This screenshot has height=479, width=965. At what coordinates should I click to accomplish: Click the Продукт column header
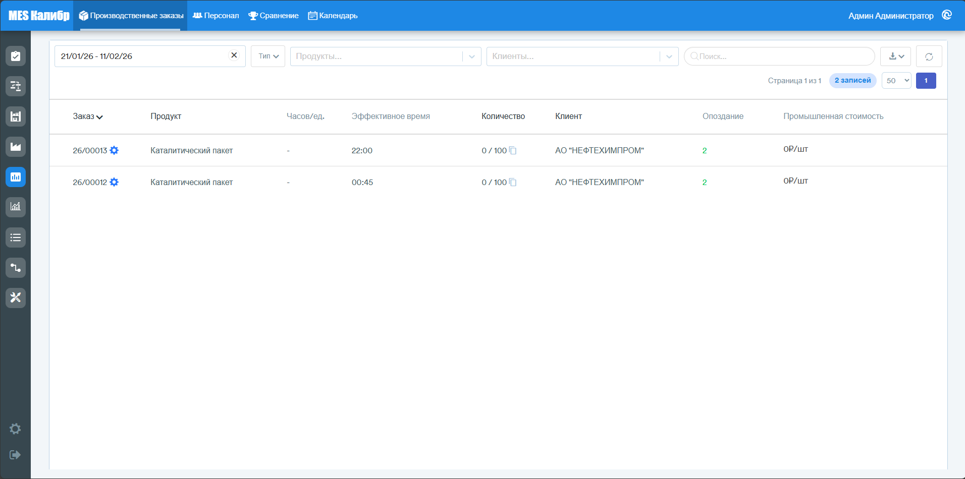point(166,116)
